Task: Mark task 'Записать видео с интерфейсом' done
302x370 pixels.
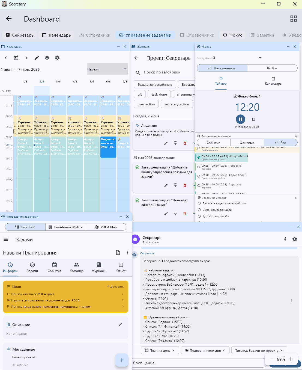Action: click(x=199, y=203)
